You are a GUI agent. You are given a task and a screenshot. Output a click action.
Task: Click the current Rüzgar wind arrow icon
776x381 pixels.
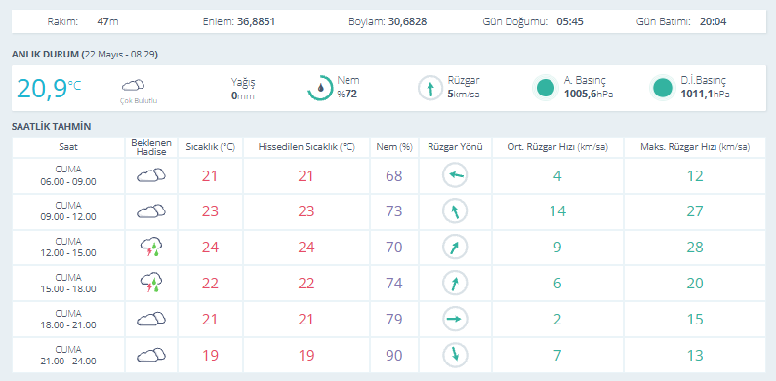pyautogui.click(x=430, y=89)
